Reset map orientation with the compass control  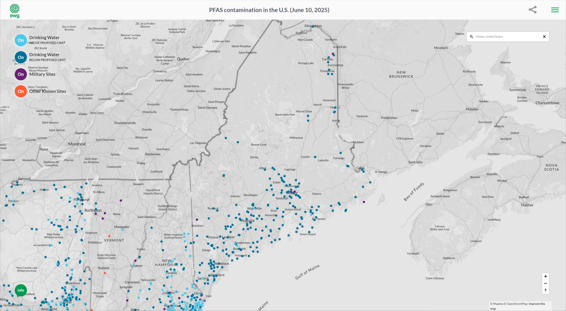545,290
